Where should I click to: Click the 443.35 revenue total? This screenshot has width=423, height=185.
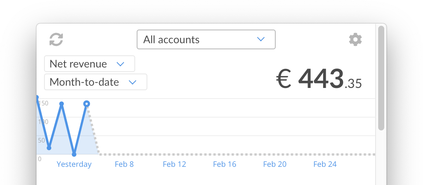tap(330, 80)
